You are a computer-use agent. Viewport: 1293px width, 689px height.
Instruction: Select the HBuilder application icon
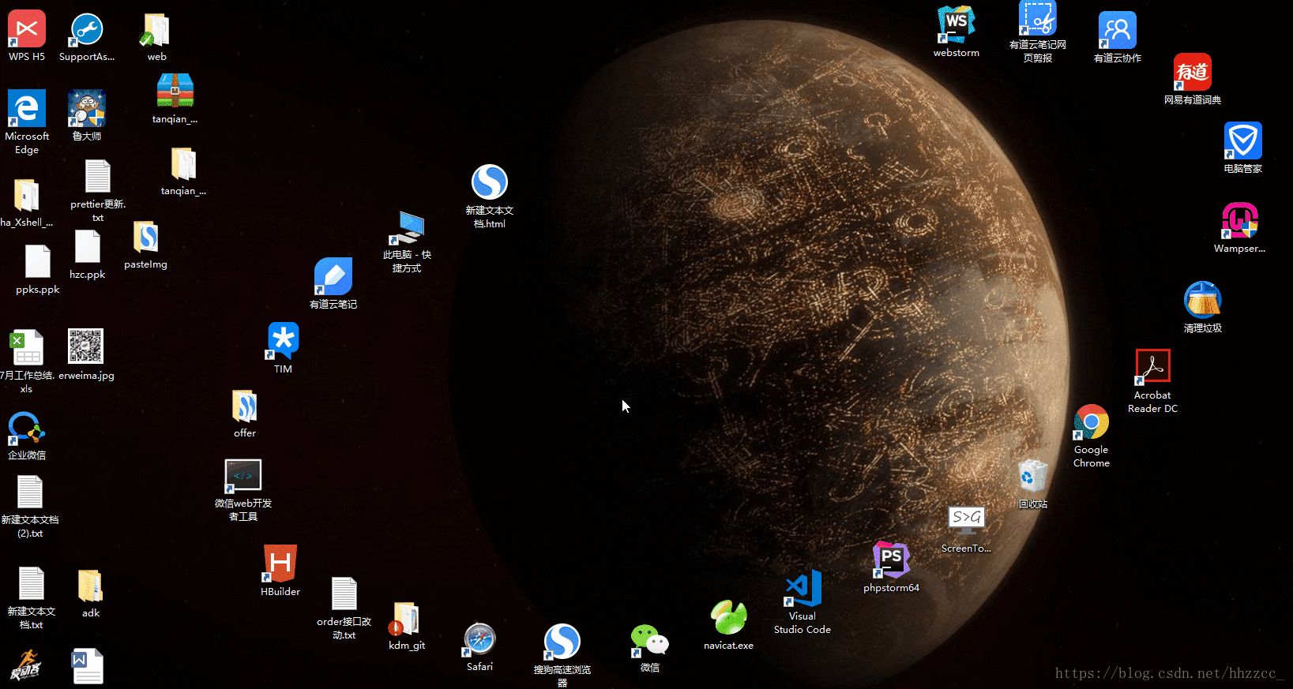tap(280, 564)
